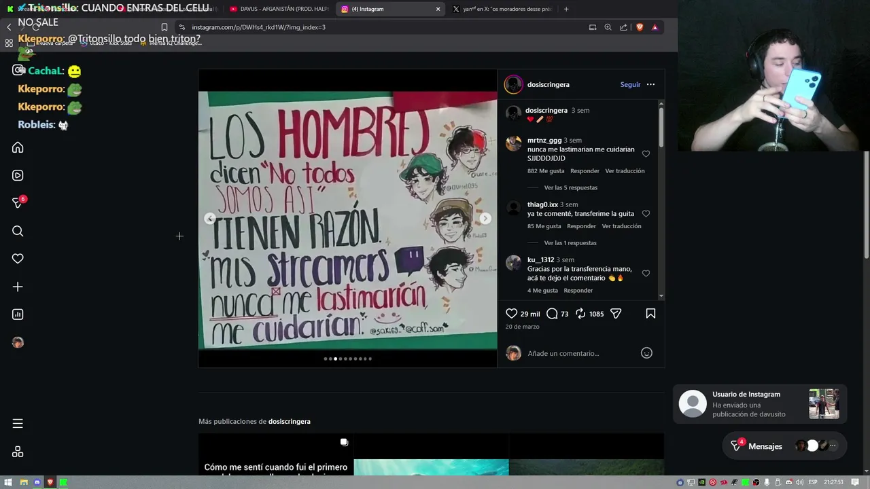
Task: Open dosiscringera link under Más publicaciones
Action: point(289,421)
